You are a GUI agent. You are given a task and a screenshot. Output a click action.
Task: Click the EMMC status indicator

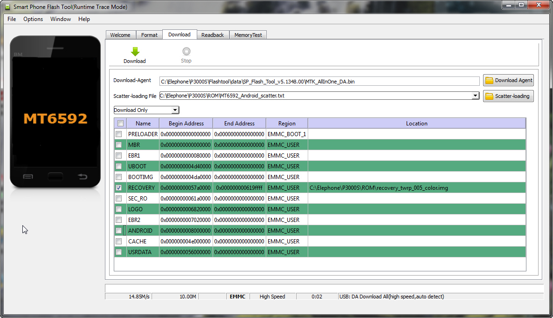237,296
